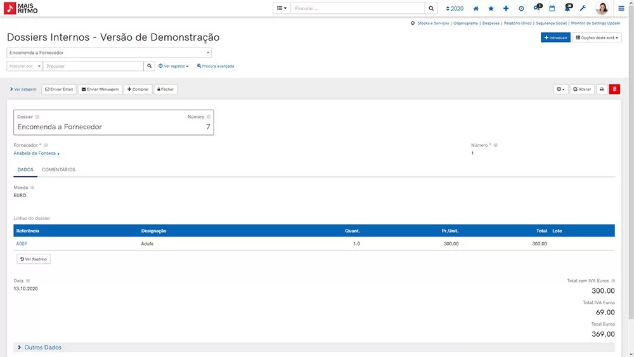Image resolution: width=634 pixels, height=357 pixels.
Task: Click the Fechar lock button
Action: pyautogui.click(x=165, y=89)
